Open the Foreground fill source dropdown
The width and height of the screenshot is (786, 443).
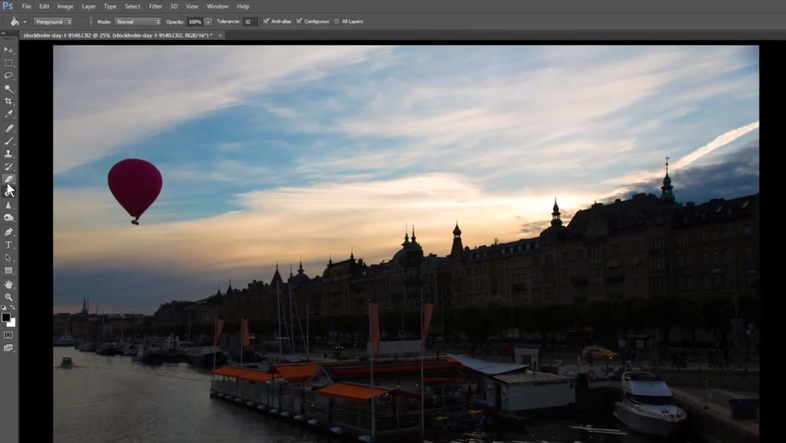pos(53,22)
